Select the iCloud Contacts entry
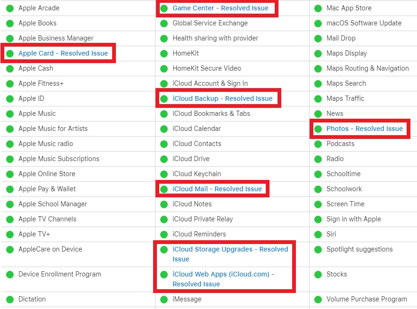The height and width of the screenshot is (309, 417). (x=197, y=144)
